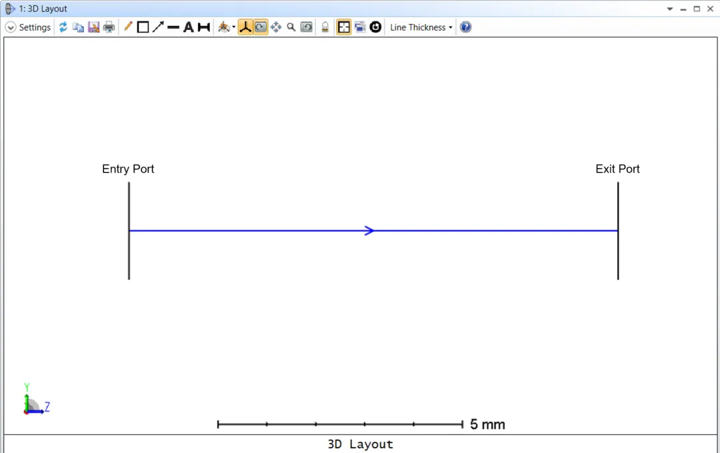Image resolution: width=720 pixels, height=453 pixels.
Task: Click the magnifier zoom tool
Action: (x=291, y=27)
